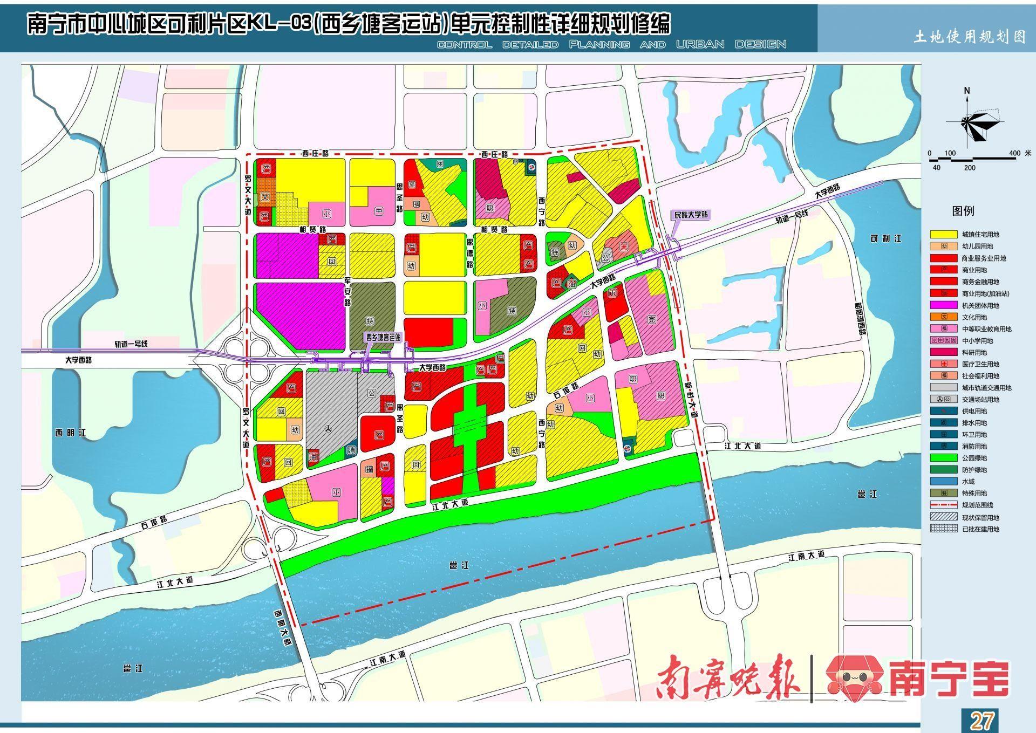Viewport: 1036px width, 733px height.
Task: Click the 消防用地 legend label
Action: pos(974,447)
